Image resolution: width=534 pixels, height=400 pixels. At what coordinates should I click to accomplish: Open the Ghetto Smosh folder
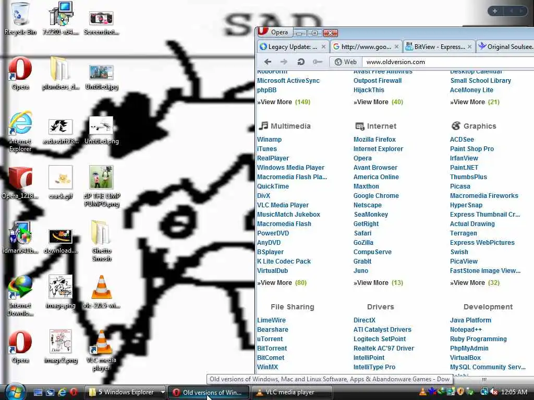point(101,241)
